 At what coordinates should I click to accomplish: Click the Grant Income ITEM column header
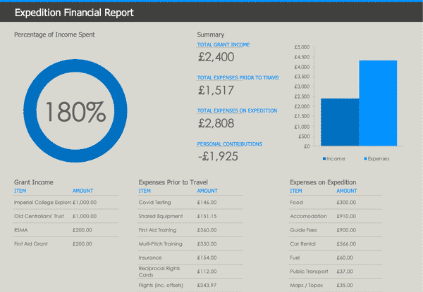20,191
